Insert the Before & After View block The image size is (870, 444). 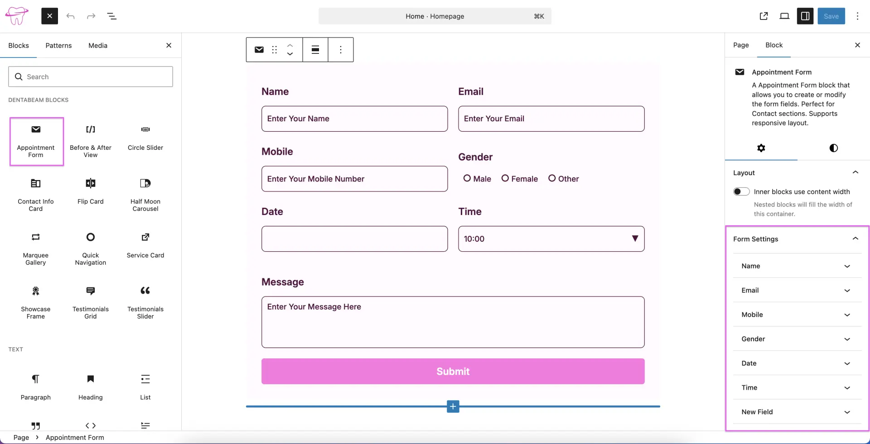coord(91,142)
